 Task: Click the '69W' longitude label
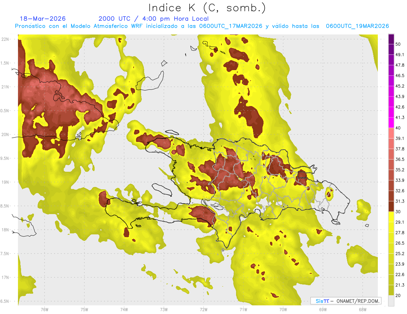(323, 310)
